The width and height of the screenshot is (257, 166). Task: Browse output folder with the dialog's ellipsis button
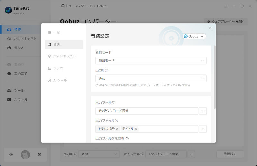(x=203, y=111)
